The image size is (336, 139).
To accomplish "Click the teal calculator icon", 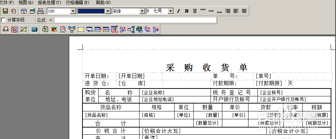I will click(34, 29).
